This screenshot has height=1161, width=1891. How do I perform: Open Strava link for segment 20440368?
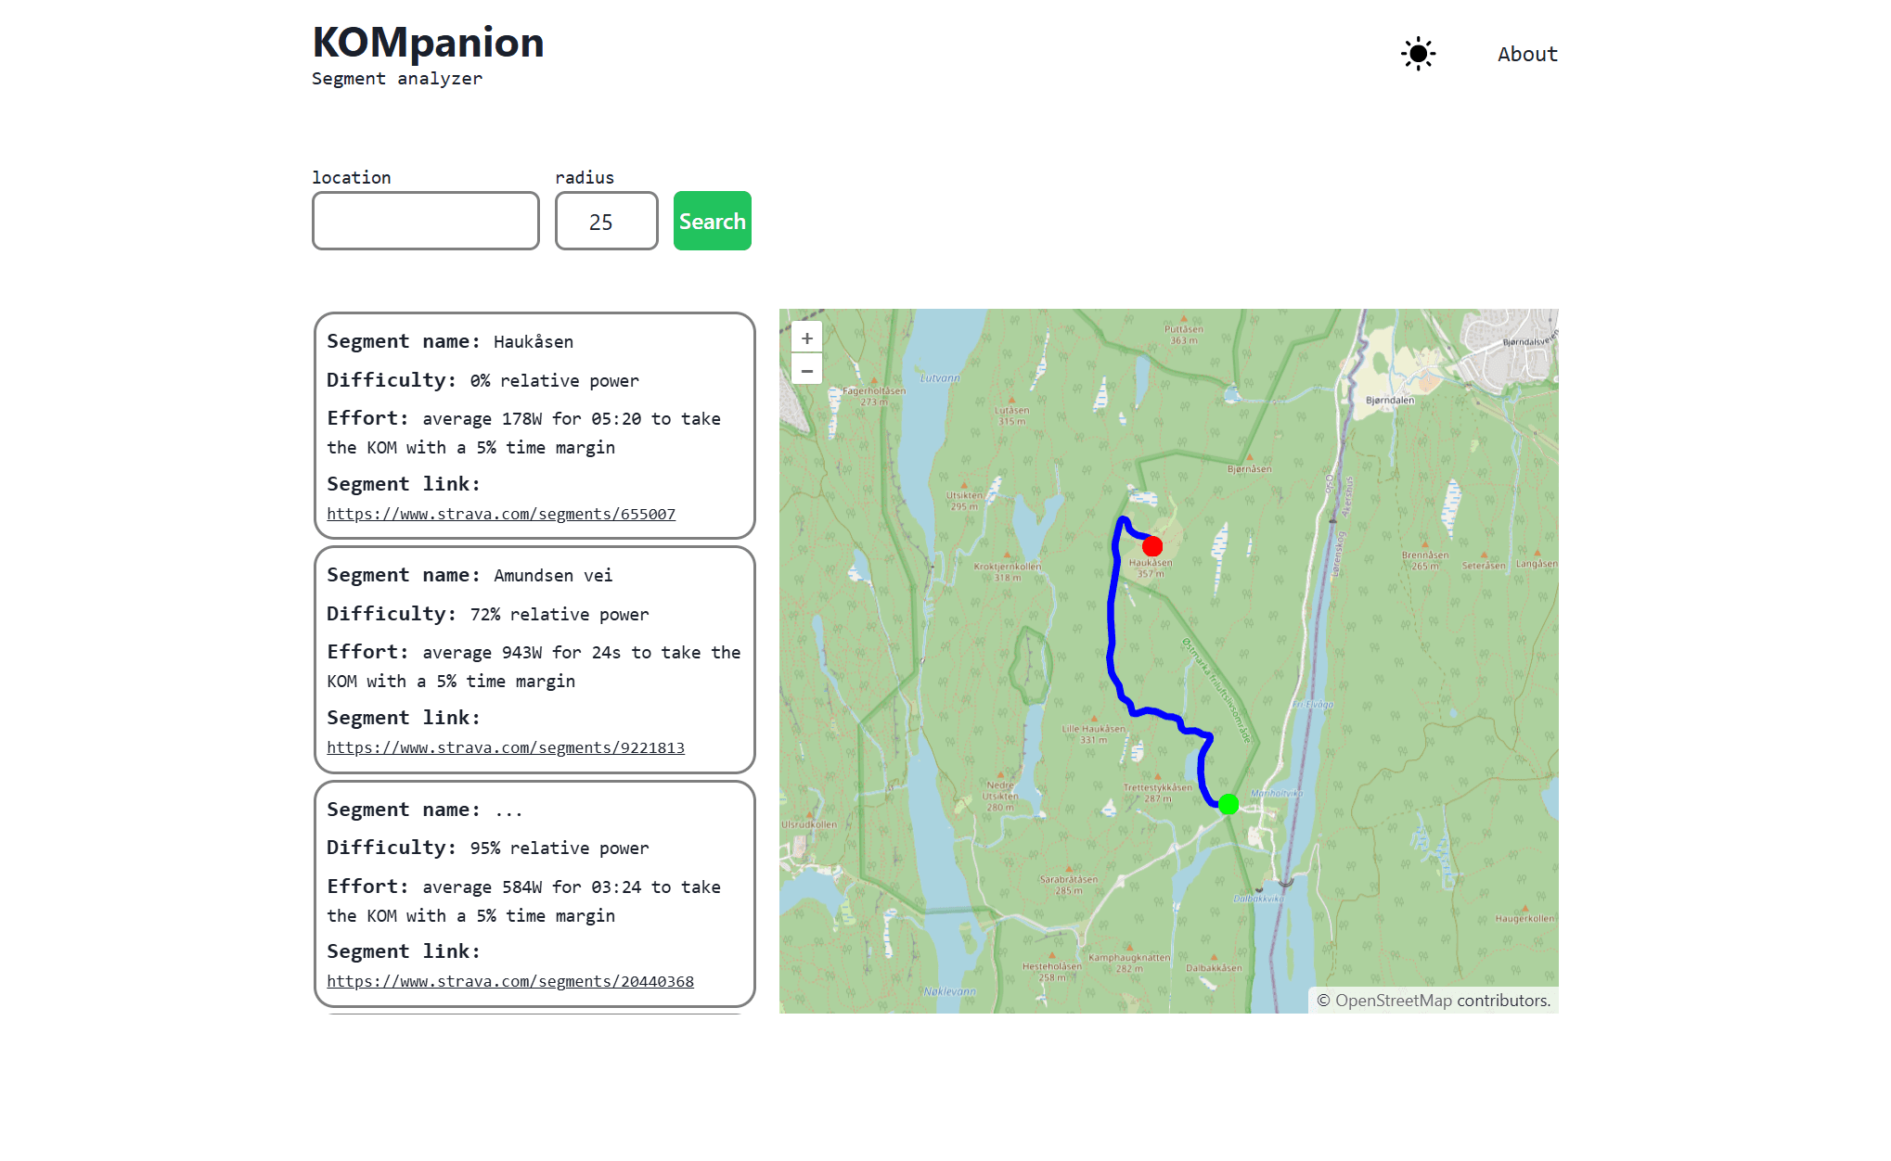click(510, 981)
